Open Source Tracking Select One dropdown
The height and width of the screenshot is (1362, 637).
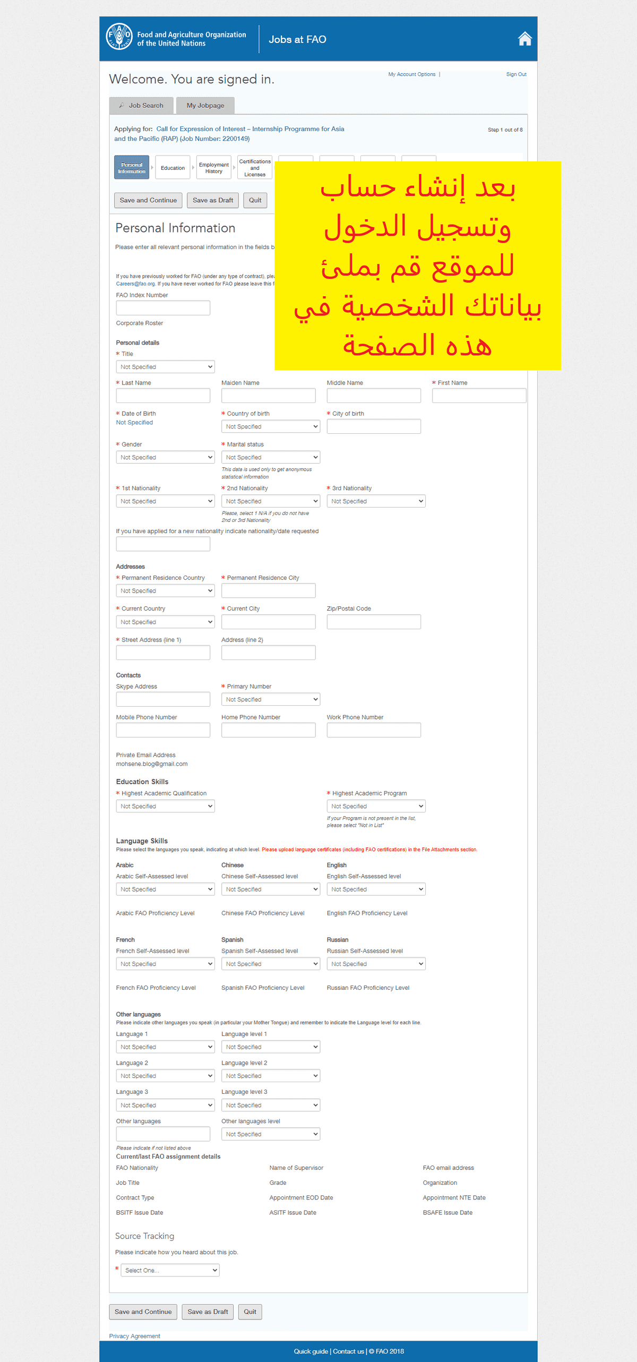pyautogui.click(x=170, y=1270)
